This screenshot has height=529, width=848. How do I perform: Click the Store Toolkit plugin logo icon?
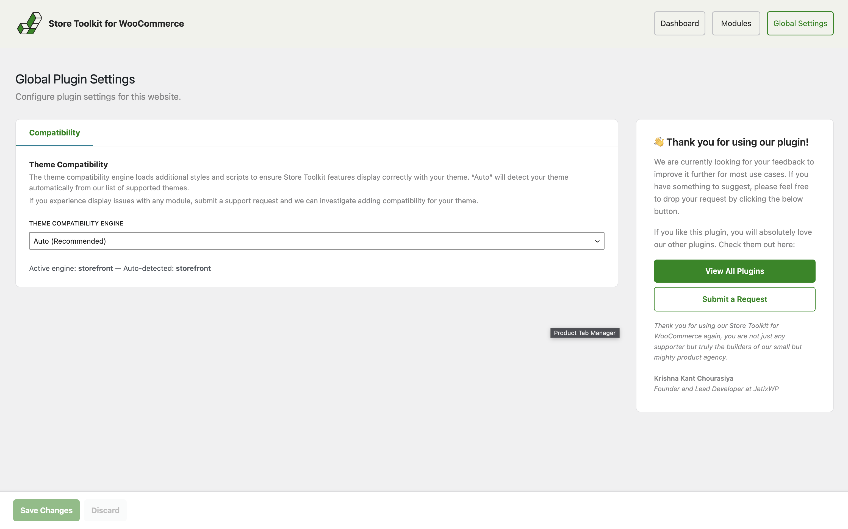[x=30, y=23]
